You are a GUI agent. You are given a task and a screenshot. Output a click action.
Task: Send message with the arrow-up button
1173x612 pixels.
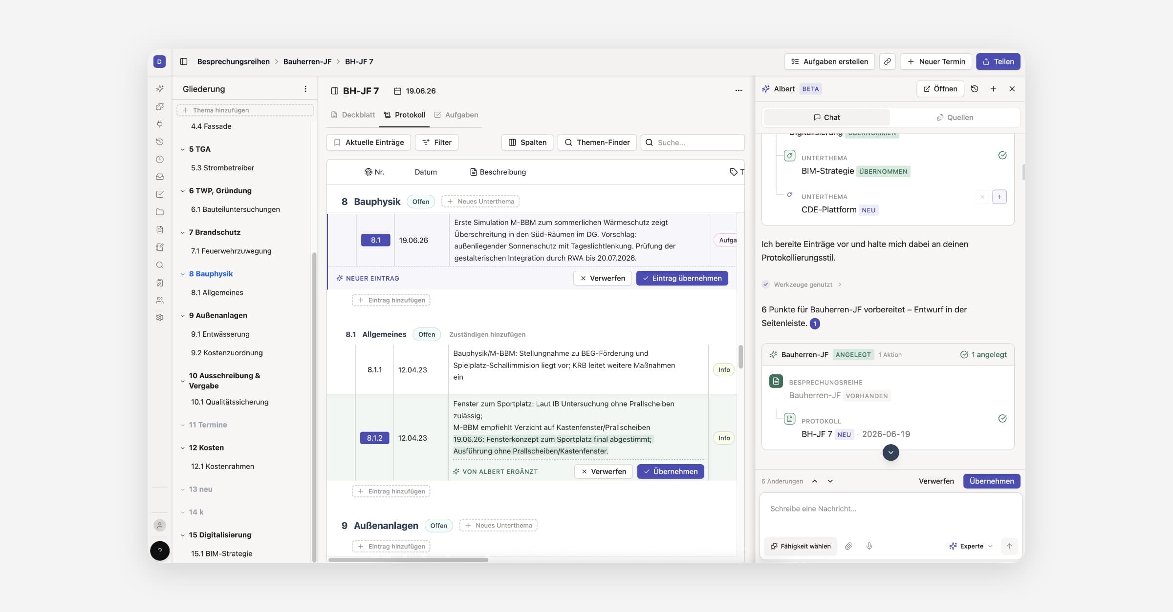1009,546
